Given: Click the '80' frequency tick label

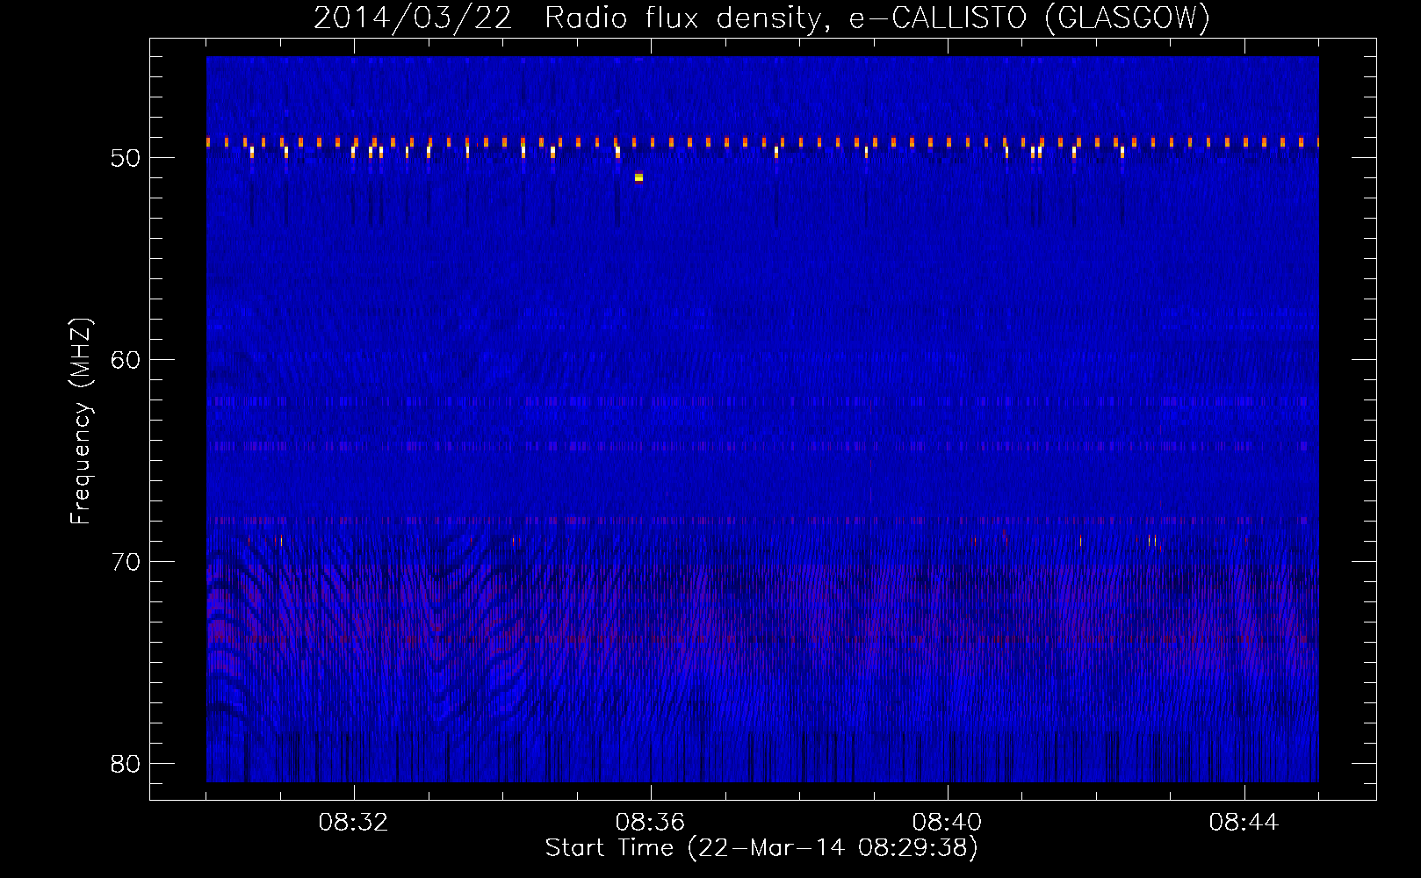Looking at the screenshot, I should coord(126,764).
